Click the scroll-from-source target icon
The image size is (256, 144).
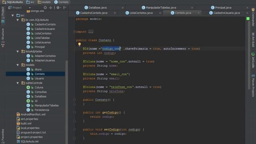click(x=45, y=8)
